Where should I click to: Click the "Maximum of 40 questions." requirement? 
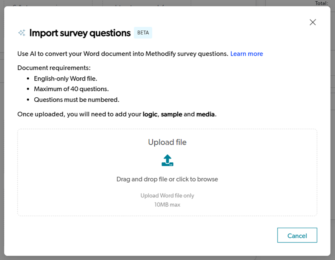click(x=71, y=89)
